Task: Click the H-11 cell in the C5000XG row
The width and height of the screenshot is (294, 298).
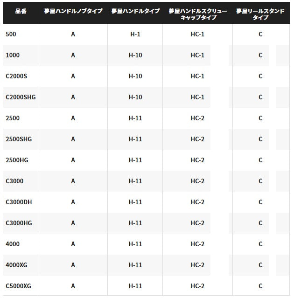Action: (135, 286)
